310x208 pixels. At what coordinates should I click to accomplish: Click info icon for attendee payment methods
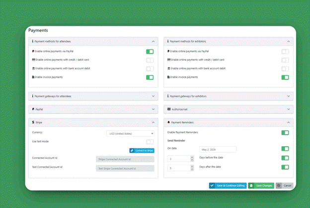[x=33, y=42]
